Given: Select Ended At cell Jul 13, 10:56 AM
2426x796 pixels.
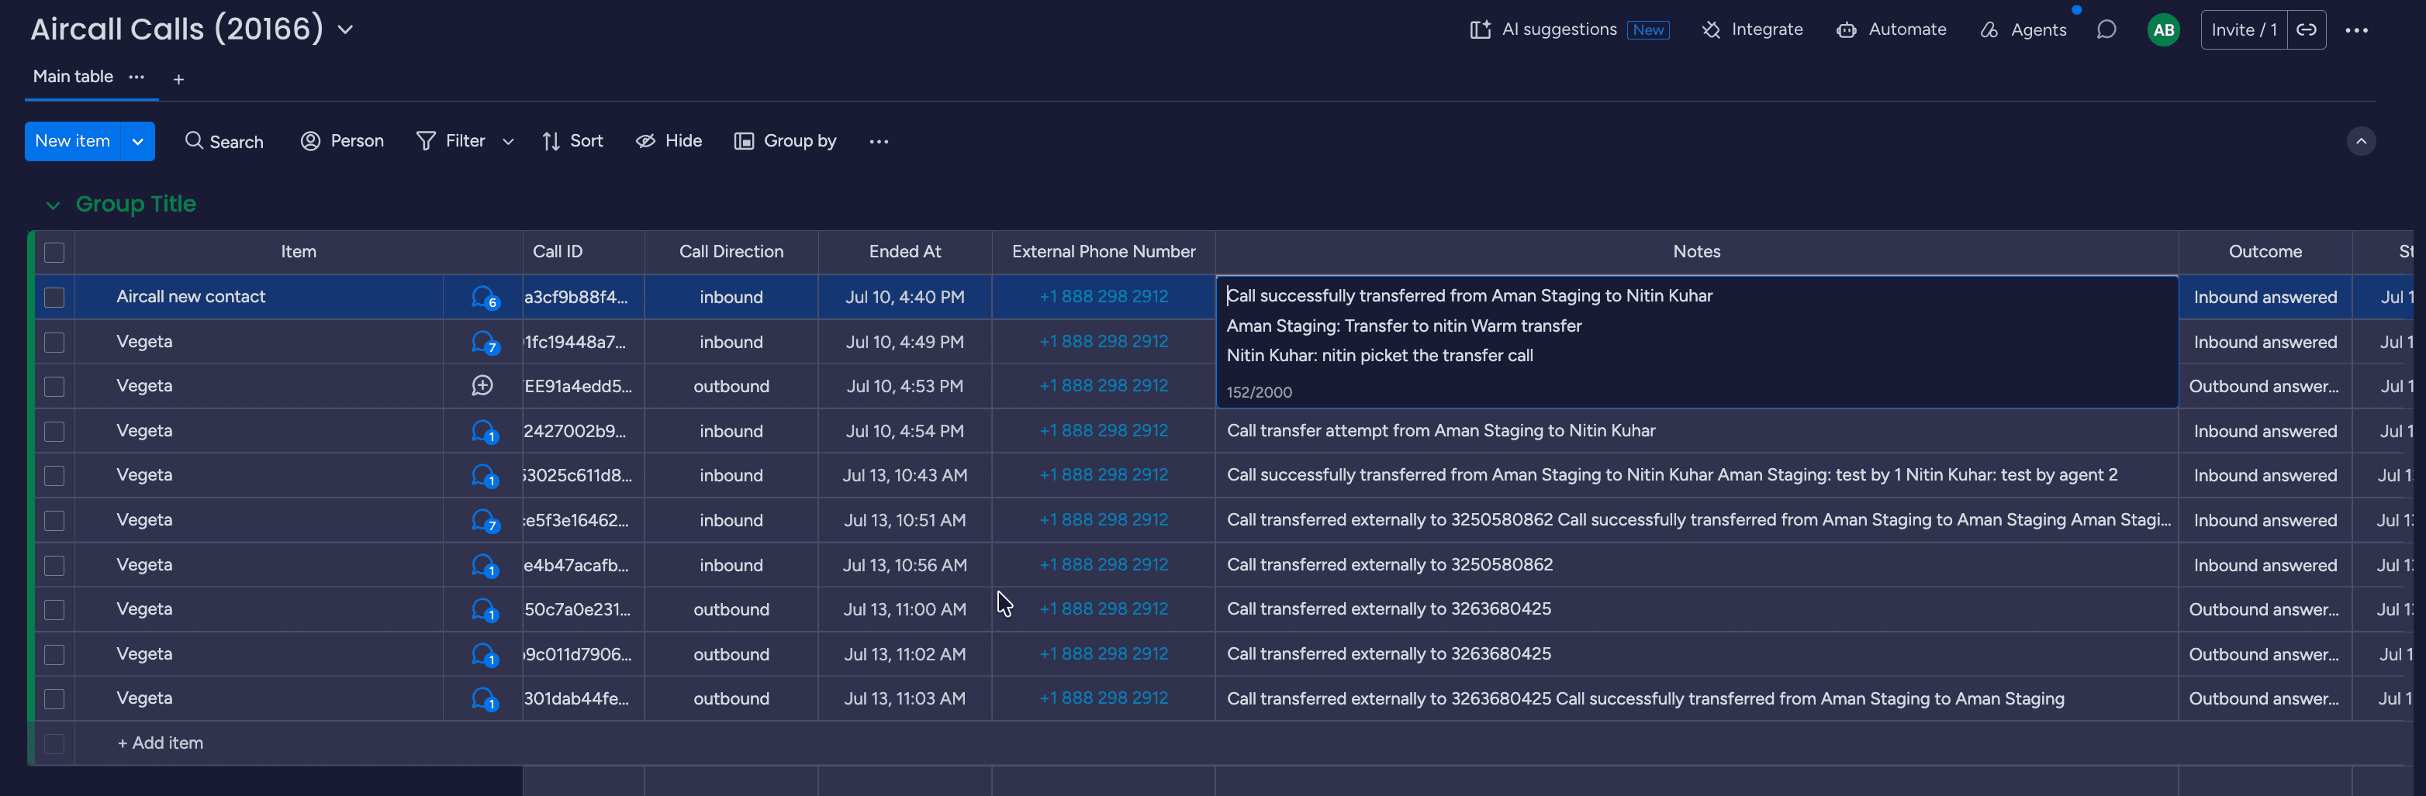Looking at the screenshot, I should tap(904, 566).
